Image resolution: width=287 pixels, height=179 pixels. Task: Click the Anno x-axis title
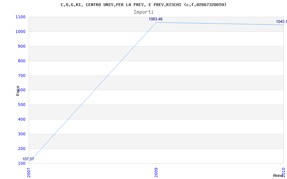click(278, 175)
